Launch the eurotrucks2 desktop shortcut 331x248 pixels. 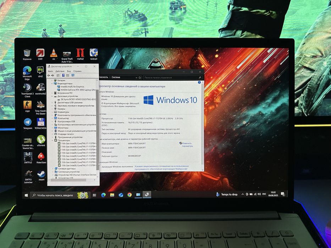click(40, 89)
